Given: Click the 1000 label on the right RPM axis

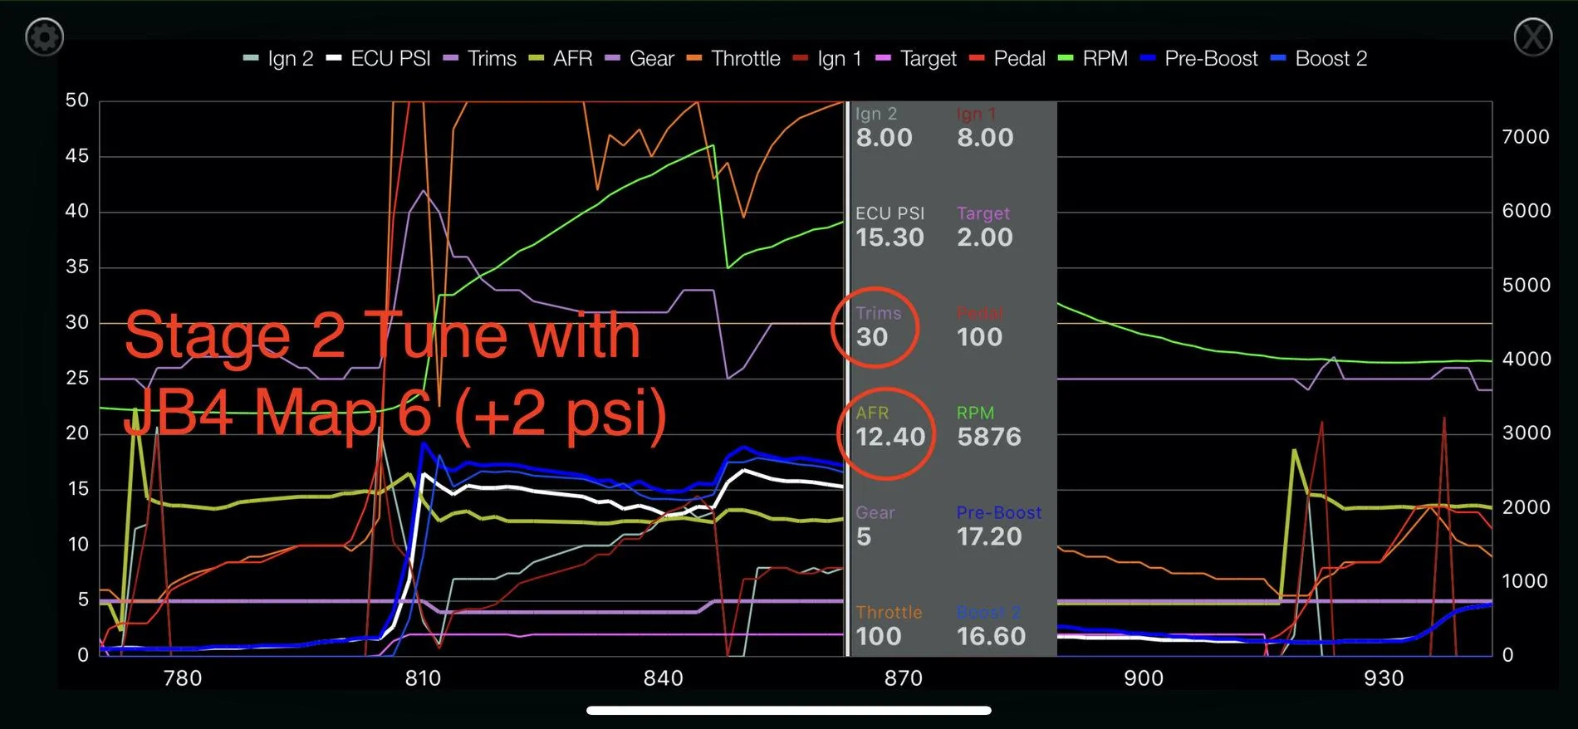Looking at the screenshot, I should [1527, 581].
